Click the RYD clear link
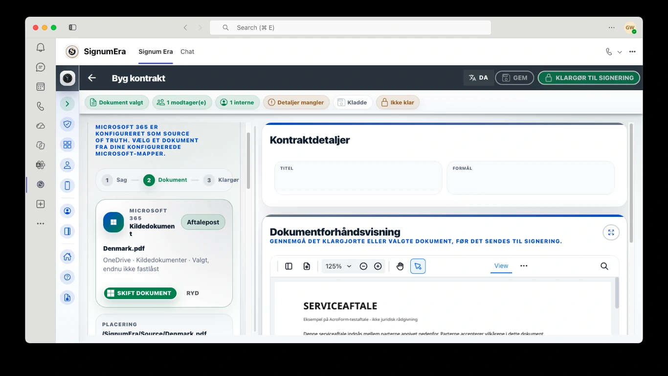The image size is (668, 376). tap(193, 293)
